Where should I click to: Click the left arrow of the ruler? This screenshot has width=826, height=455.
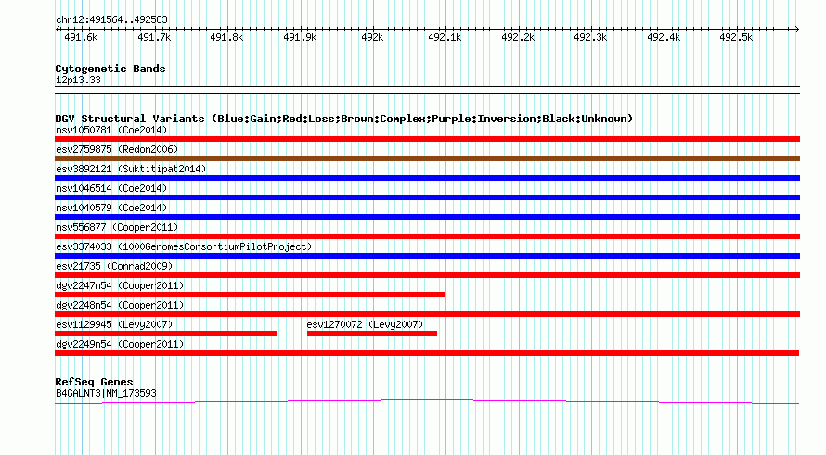pos(58,30)
